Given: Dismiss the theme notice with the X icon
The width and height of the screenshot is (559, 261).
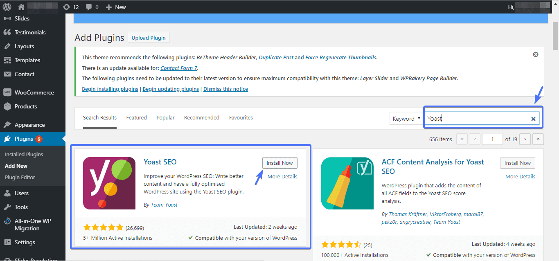Looking at the screenshot, I should pyautogui.click(x=536, y=54).
